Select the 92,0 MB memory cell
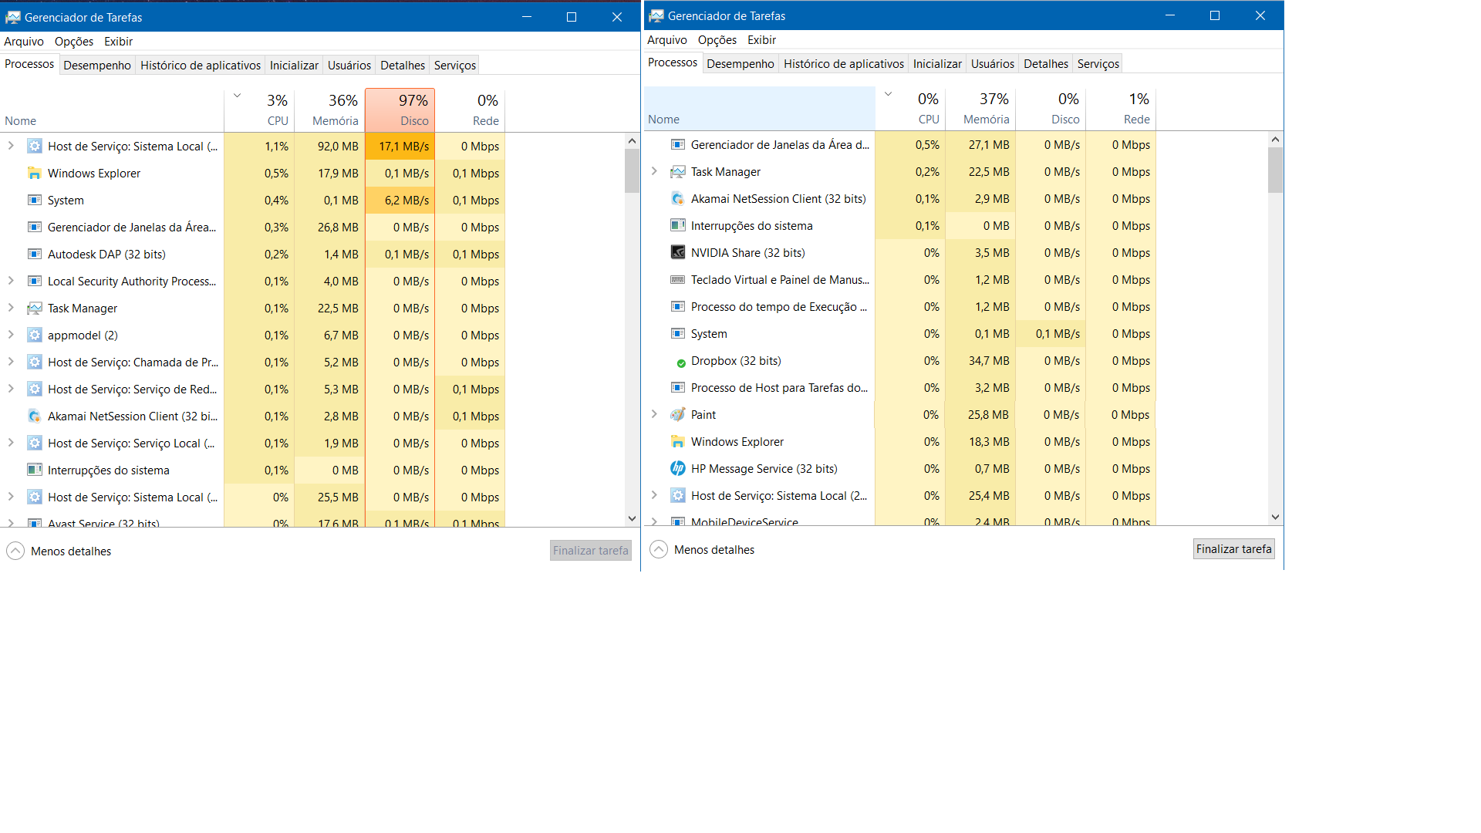The width and height of the screenshot is (1481, 833). click(x=329, y=146)
